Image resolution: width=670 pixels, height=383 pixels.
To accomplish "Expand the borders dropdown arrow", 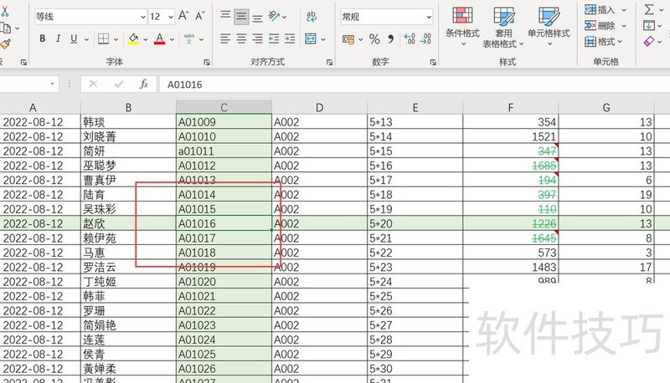I will [116, 39].
